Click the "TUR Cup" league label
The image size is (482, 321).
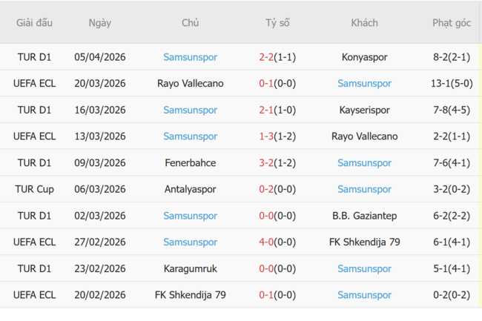(34, 190)
